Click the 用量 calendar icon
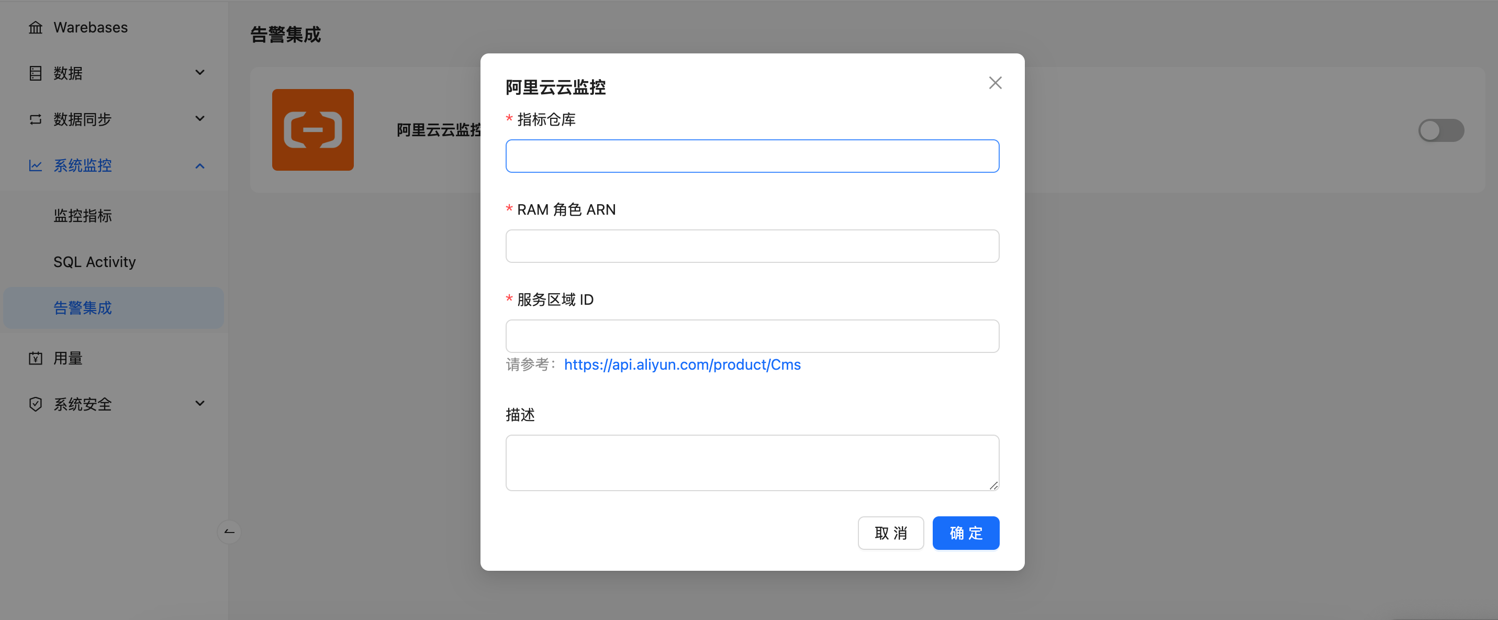 tap(36, 358)
